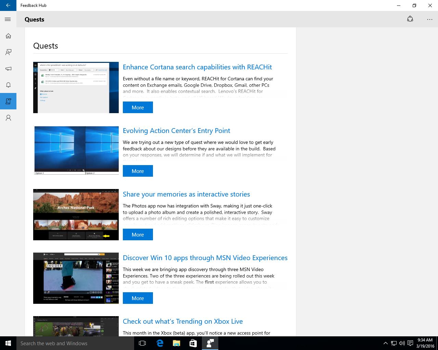Open the network status tray icon
The width and height of the screenshot is (438, 350).
[x=394, y=343]
